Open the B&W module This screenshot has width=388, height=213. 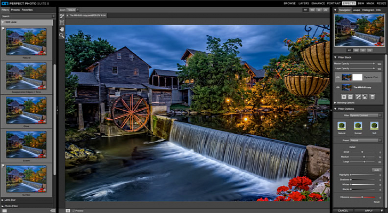[x=361, y=3]
